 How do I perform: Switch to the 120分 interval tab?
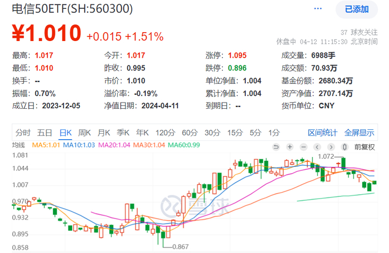165,133
